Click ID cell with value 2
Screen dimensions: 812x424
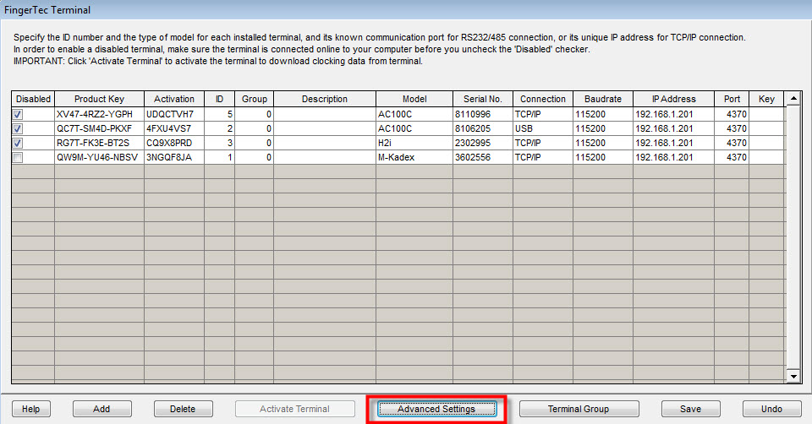point(219,128)
